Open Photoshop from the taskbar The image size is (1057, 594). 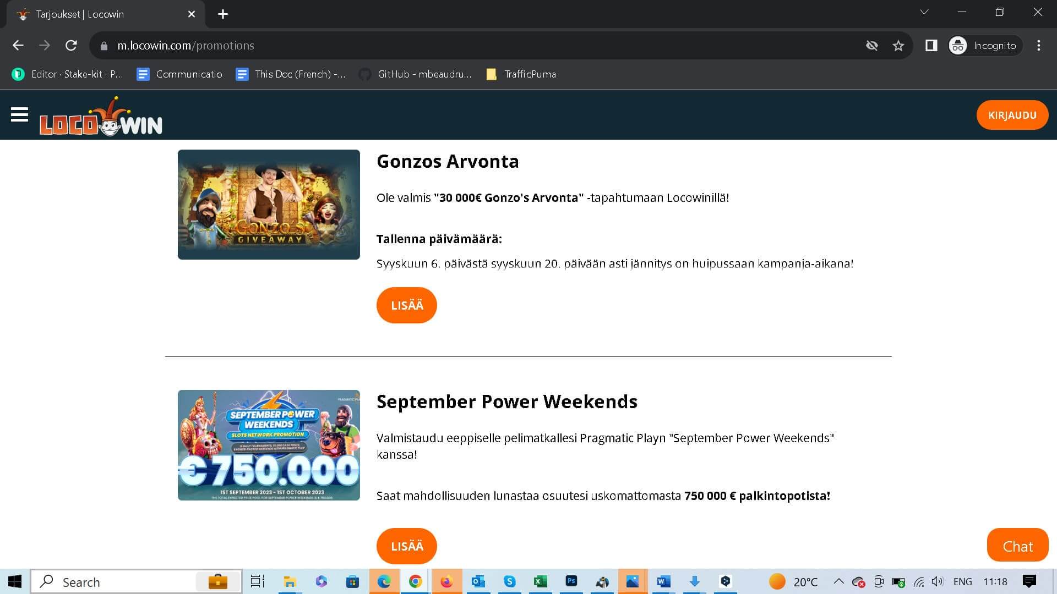pyautogui.click(x=571, y=581)
